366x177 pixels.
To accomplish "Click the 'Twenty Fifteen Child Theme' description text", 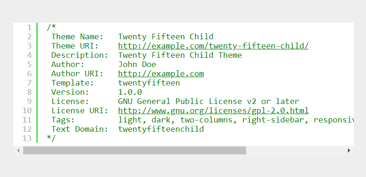I will pos(180,55).
